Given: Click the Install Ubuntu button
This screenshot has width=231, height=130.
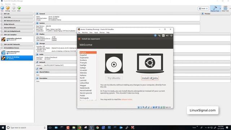Looking at the screenshot, I should coord(150,78).
